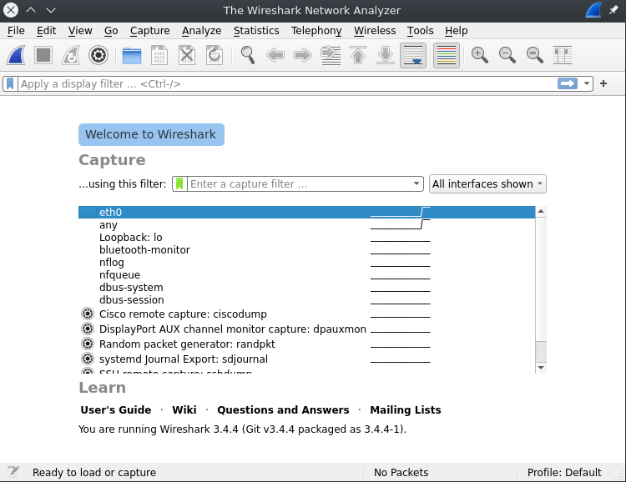
Task: Click the interface list scrollbar down arrow
Action: (541, 368)
